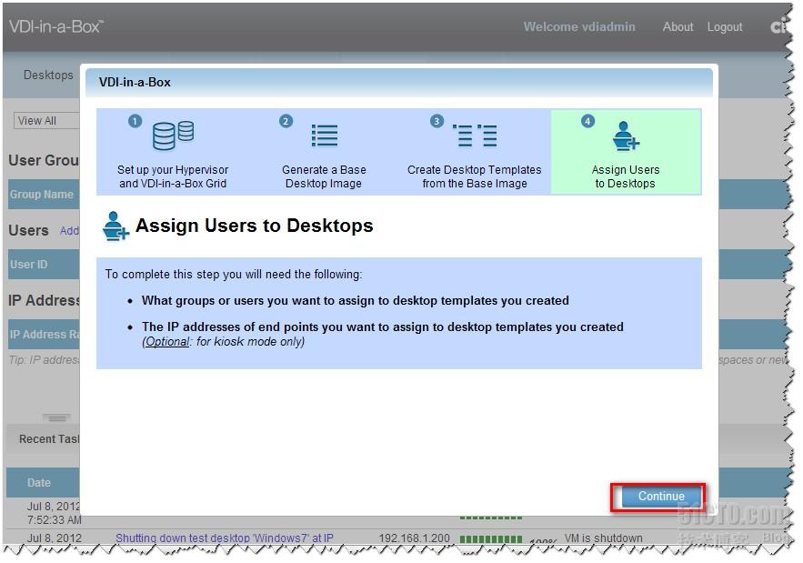Click the step 3 number badge
803x563 pixels.
point(437,121)
